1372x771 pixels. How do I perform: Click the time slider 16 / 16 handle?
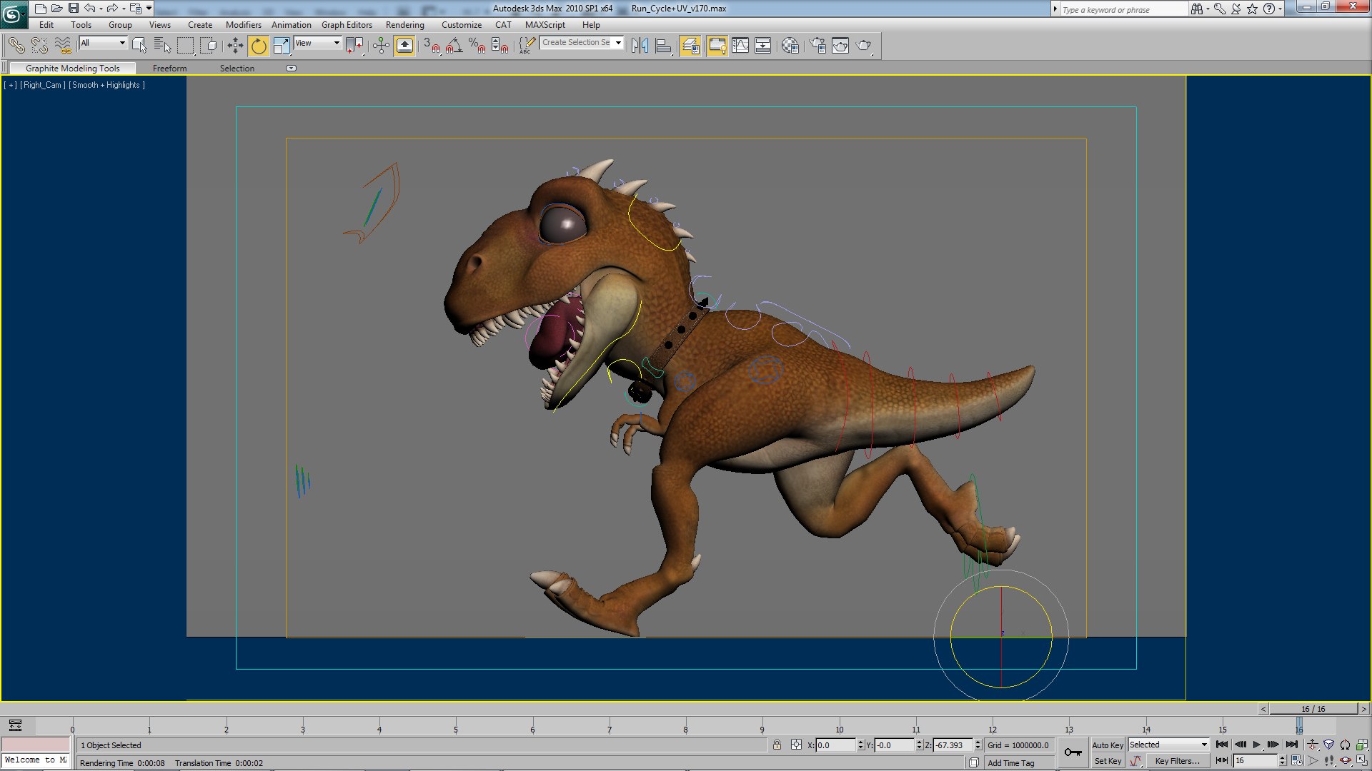pos(1313,709)
